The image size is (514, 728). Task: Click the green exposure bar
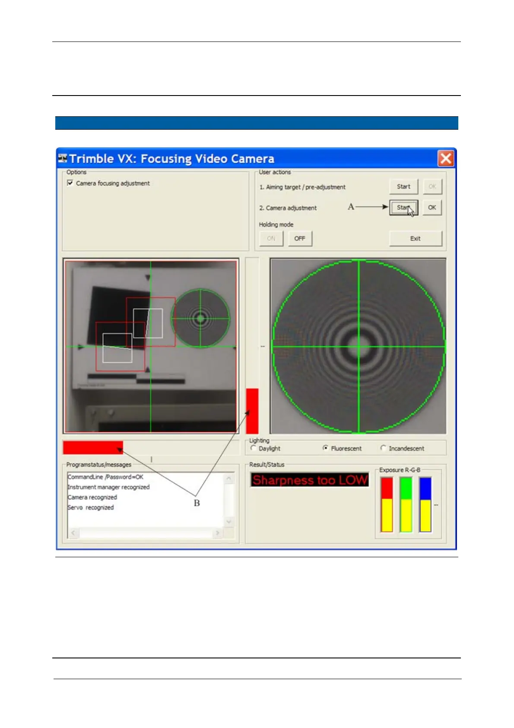click(406, 504)
